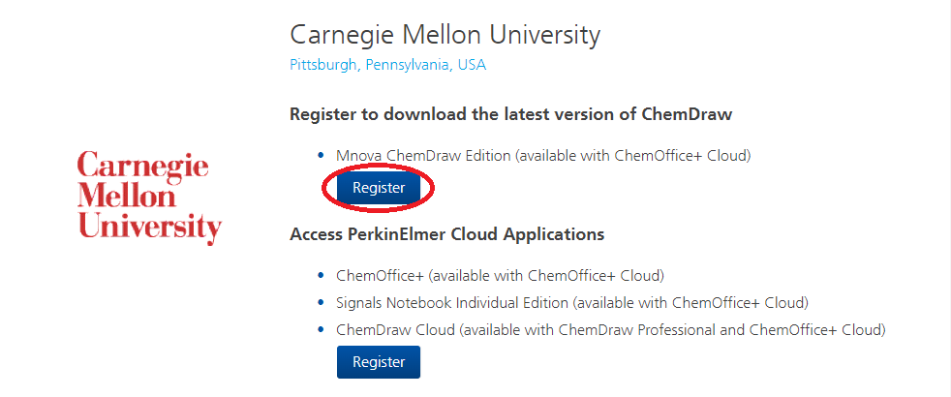Click bullet point beside ChemOffice+ entry
The height and width of the screenshot is (397, 951).
tap(322, 276)
